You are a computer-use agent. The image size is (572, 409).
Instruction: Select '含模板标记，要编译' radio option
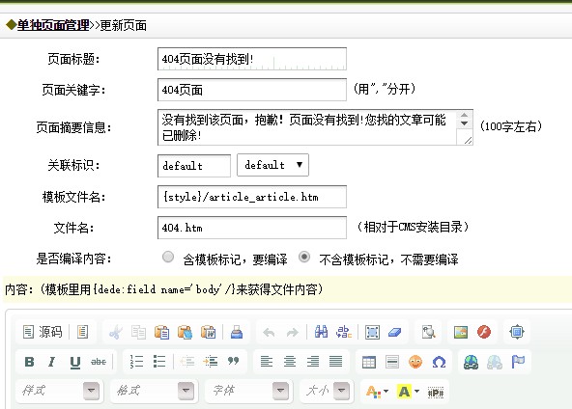click(168, 258)
